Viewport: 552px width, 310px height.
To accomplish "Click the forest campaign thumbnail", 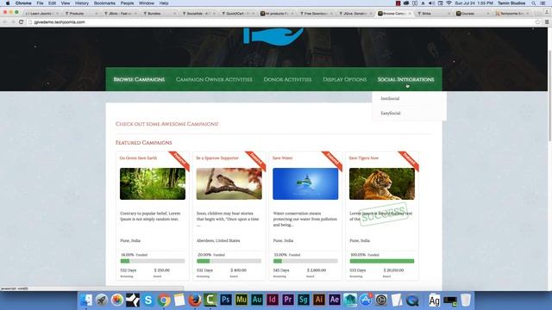I will 153,183.
